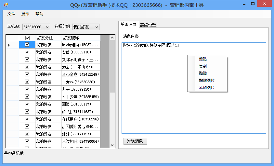This screenshot has height=166, width=274.
Task: Click the friend list scroll up arrow
Action: (x=112, y=38)
